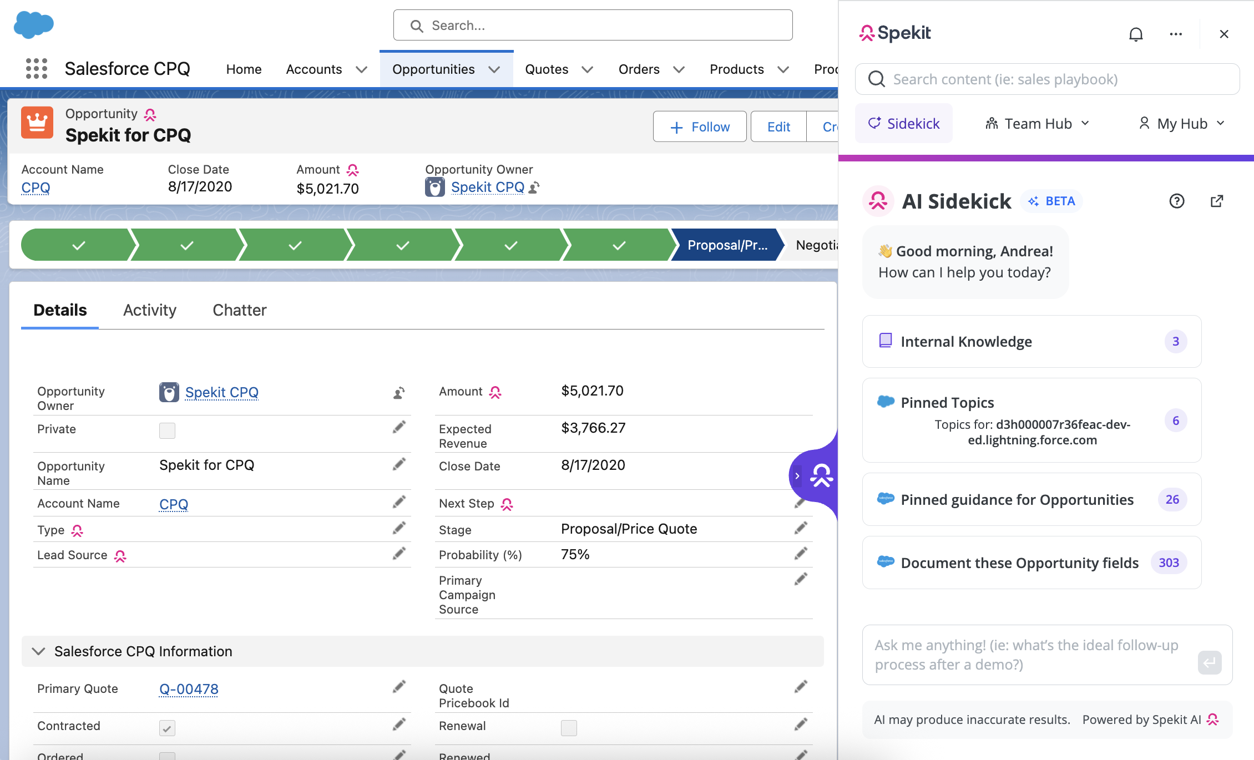Open the Team Hub dropdown

click(x=1038, y=123)
